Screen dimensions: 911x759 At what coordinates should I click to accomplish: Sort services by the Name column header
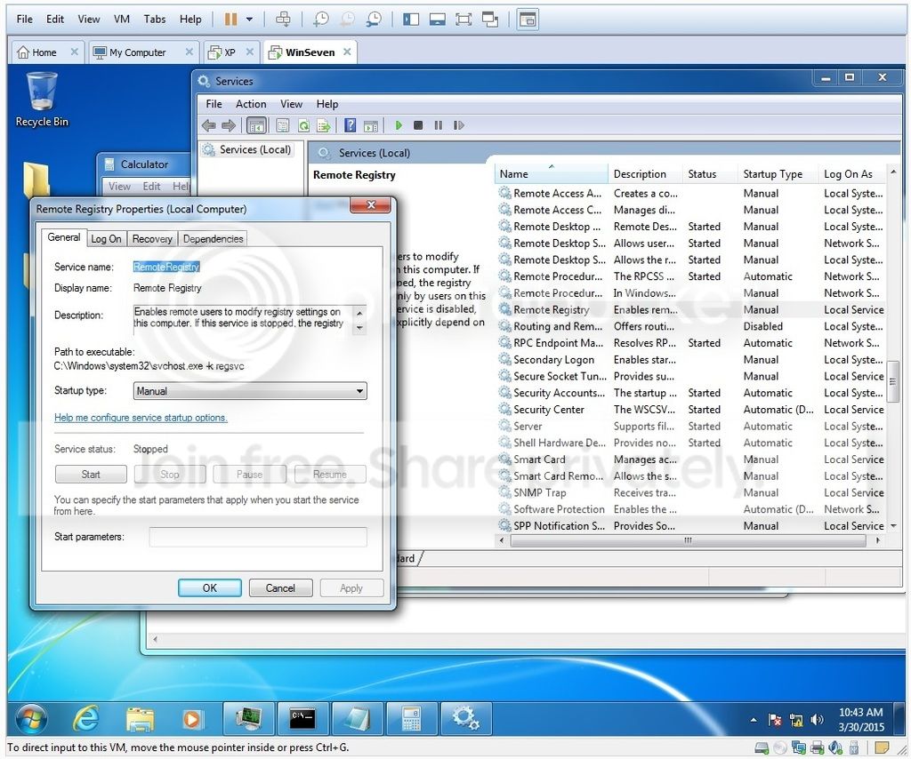(x=551, y=174)
